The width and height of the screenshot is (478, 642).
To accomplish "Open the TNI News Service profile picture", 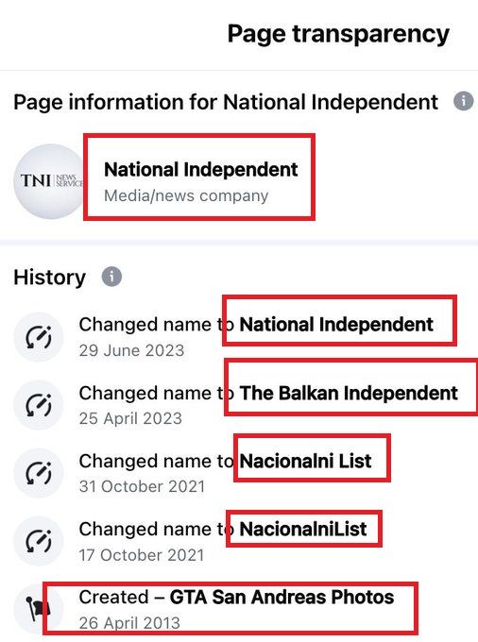I will tap(49, 180).
